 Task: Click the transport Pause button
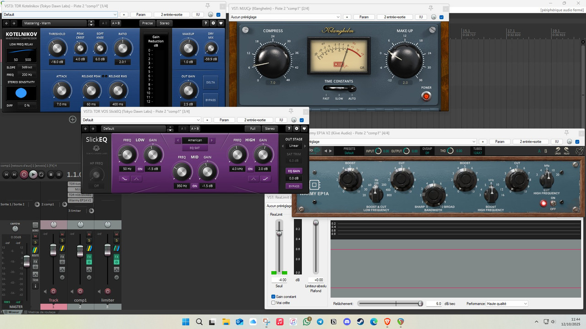(59, 174)
